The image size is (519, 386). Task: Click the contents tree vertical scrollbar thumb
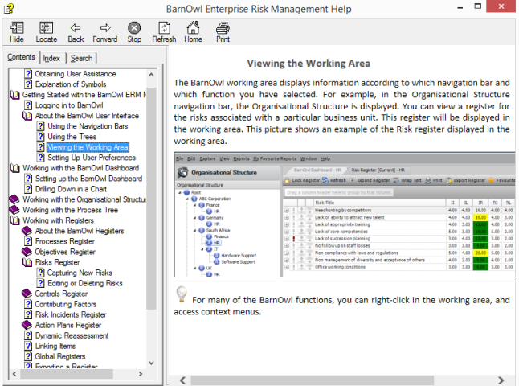click(x=151, y=198)
